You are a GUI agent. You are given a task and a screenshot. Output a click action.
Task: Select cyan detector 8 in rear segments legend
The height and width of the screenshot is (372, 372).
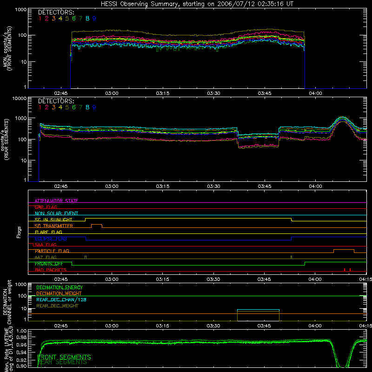[x=87, y=107]
